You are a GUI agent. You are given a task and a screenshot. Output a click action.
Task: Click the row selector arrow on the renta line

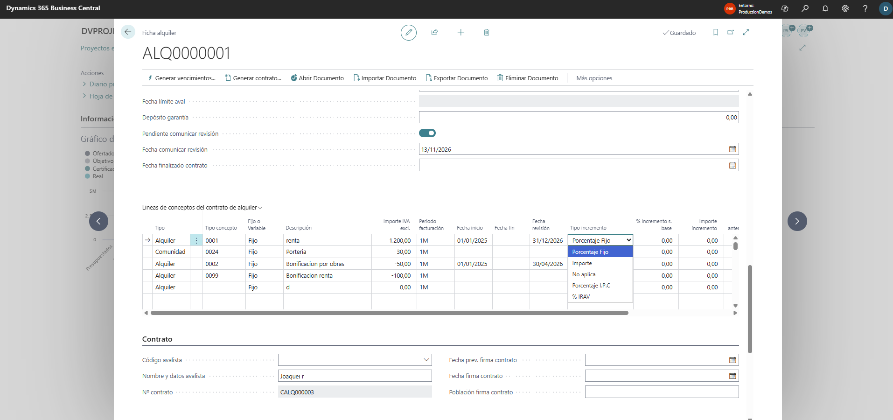[x=147, y=240]
